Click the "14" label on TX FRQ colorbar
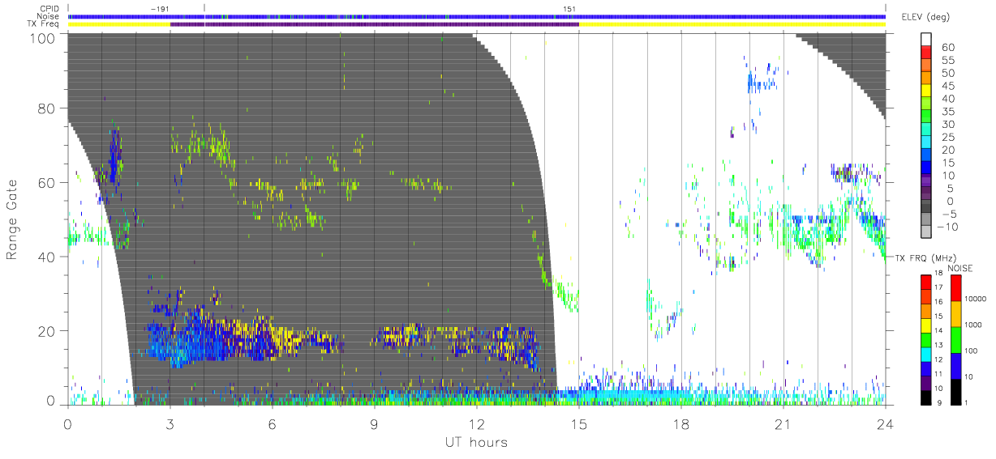The width and height of the screenshot is (996, 459). point(938,330)
